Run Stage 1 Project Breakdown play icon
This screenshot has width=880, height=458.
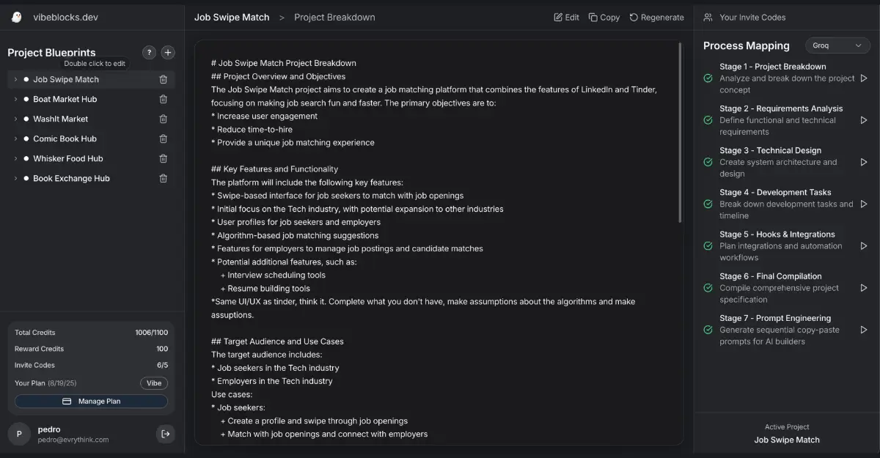click(x=864, y=78)
